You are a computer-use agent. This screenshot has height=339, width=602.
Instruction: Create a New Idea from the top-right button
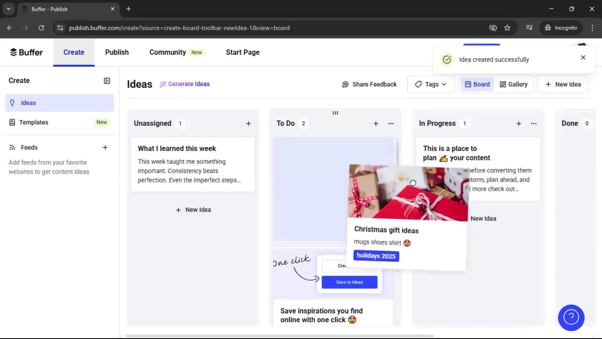(x=562, y=84)
